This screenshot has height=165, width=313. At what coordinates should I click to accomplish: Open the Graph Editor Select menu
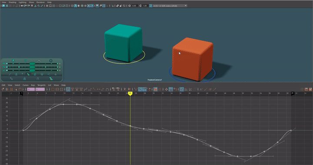[x=17, y=85]
